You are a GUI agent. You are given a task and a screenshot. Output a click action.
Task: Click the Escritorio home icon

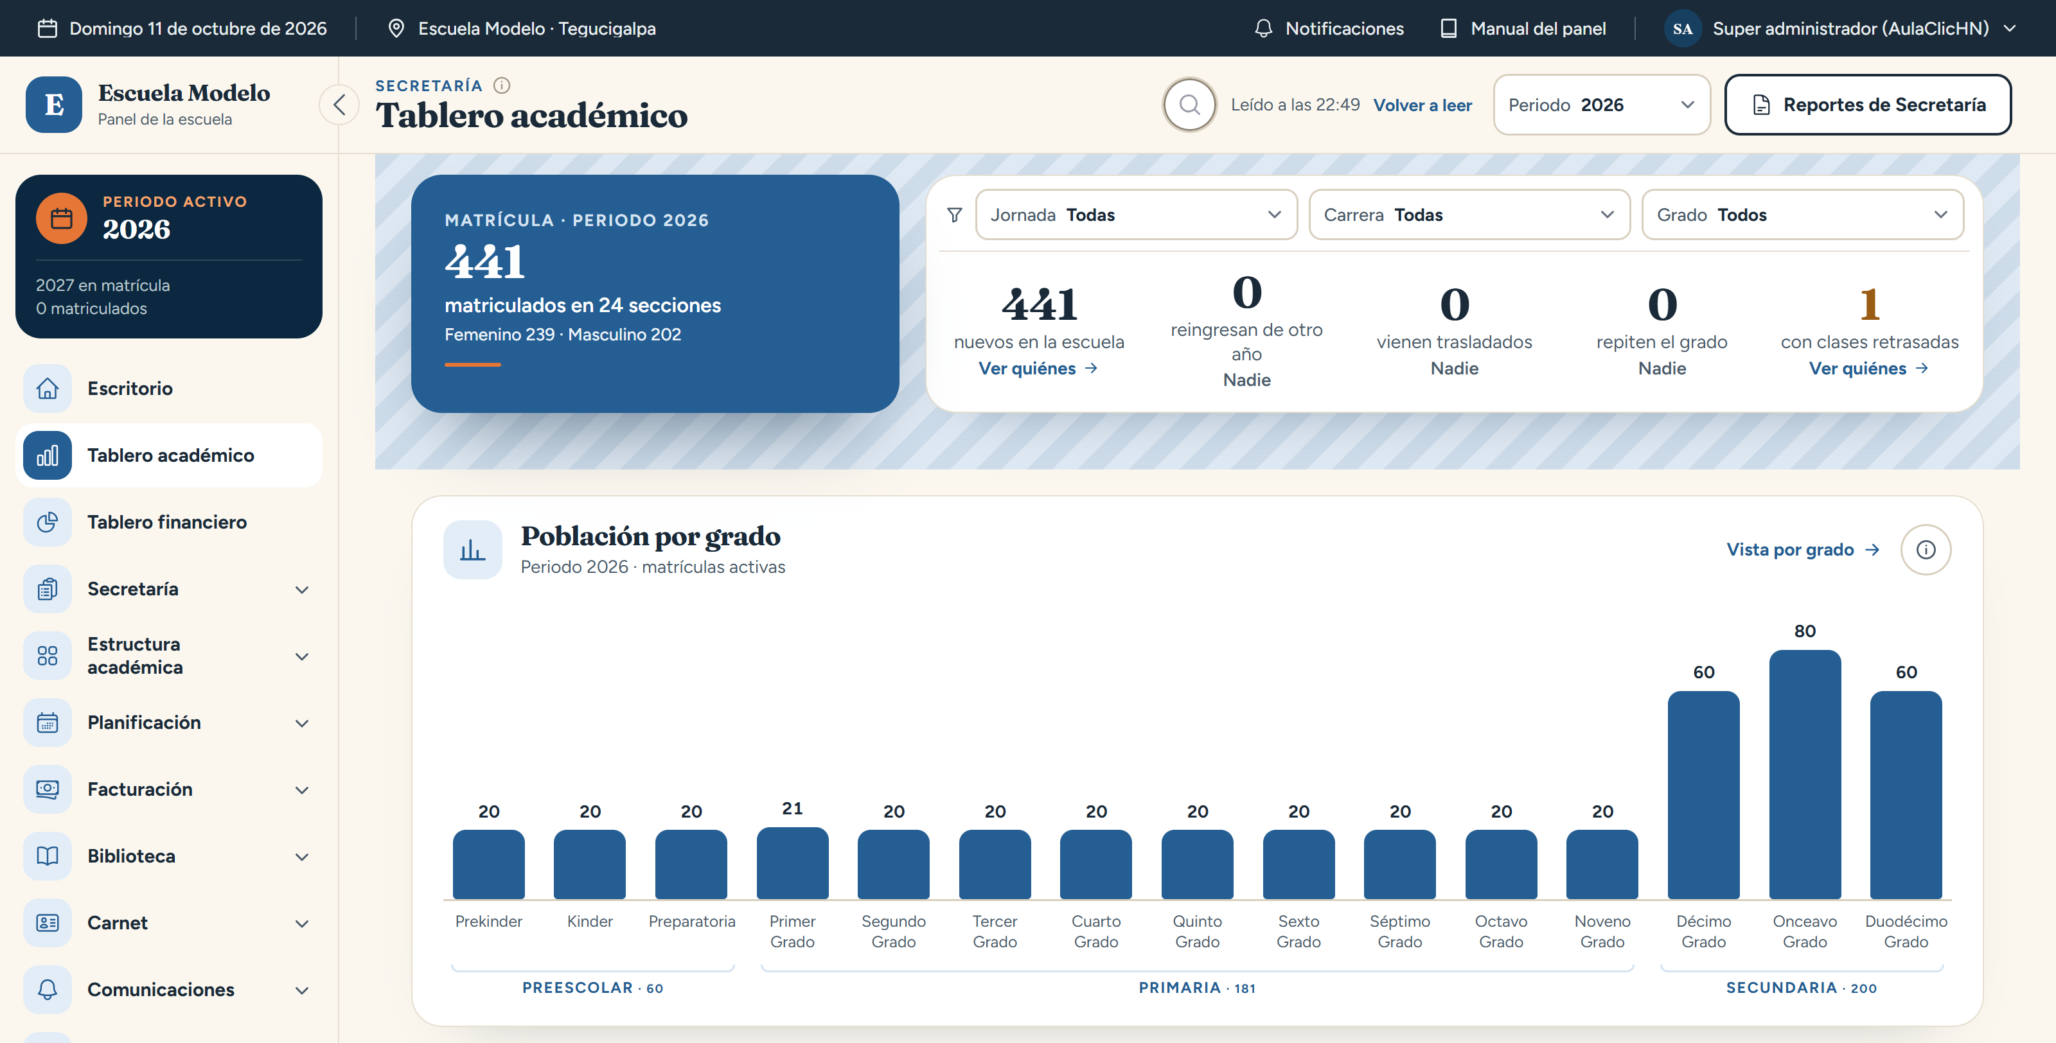47,389
